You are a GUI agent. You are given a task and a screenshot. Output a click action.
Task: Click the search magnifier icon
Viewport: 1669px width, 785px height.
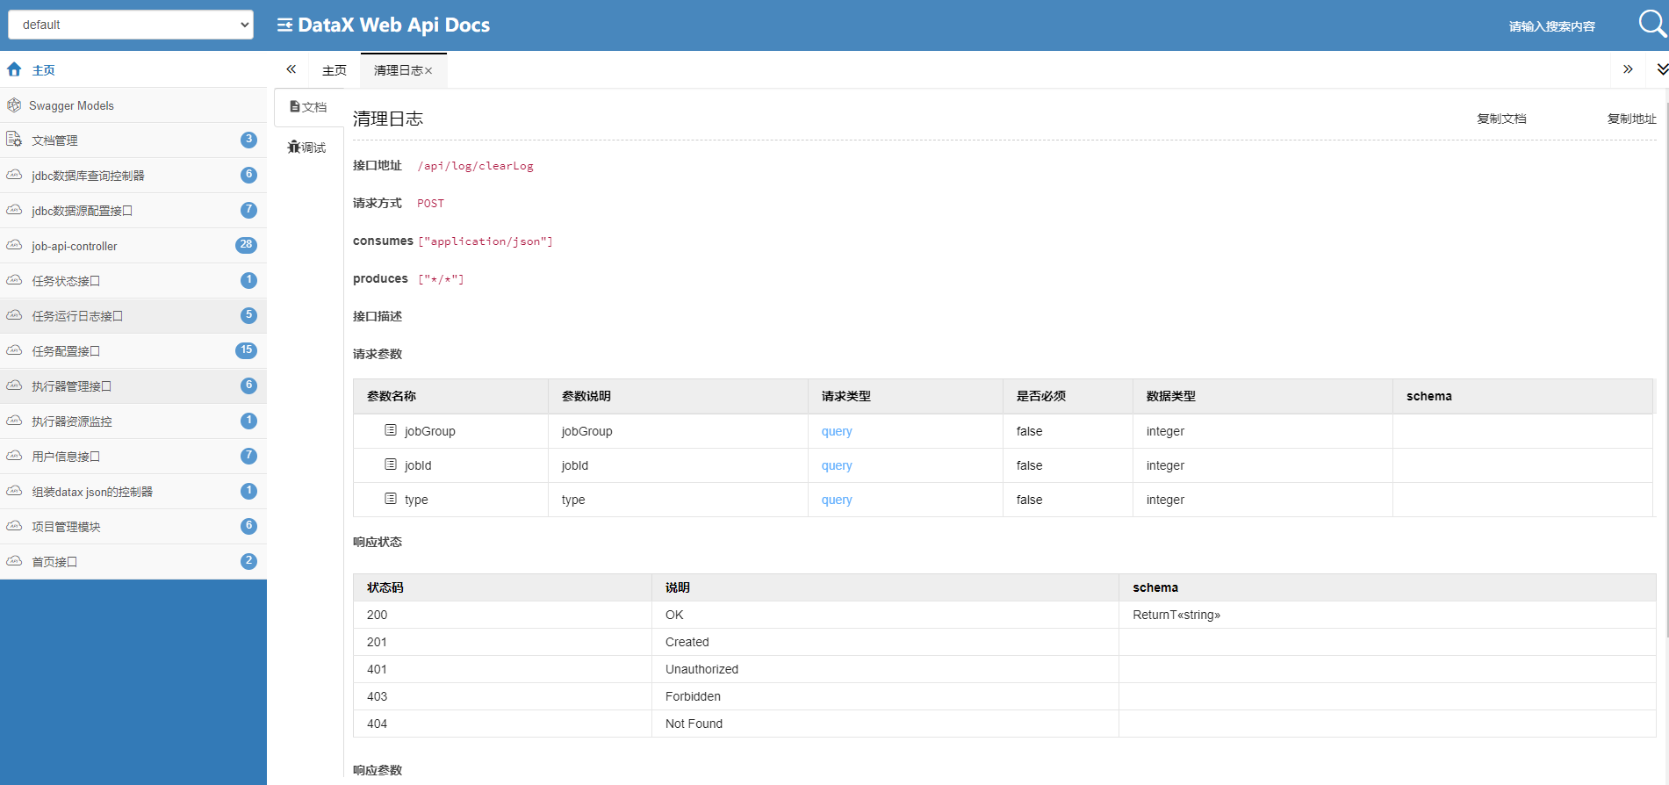point(1652,24)
